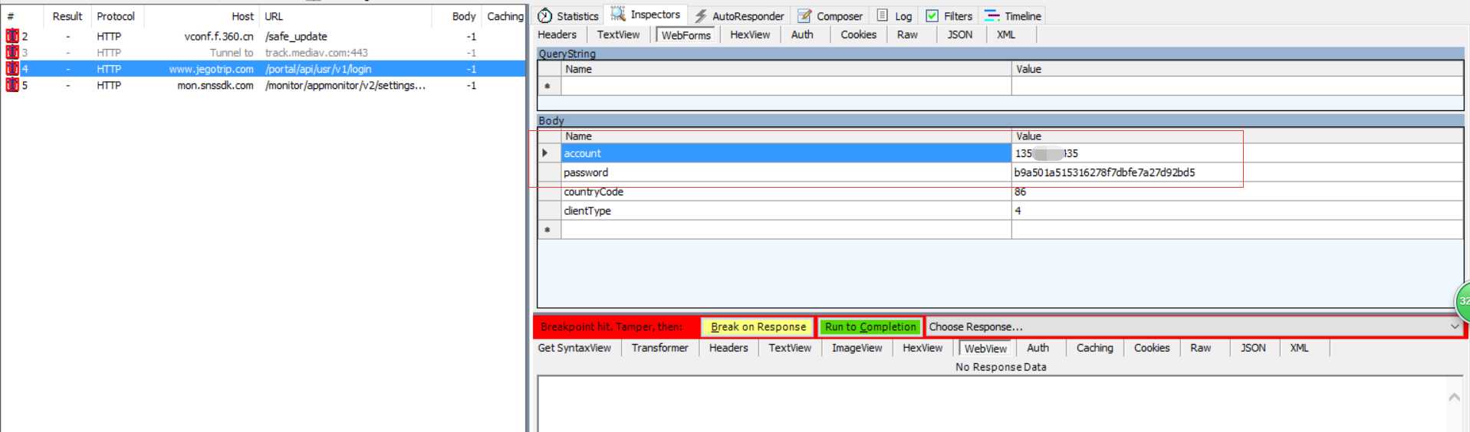Open the Log tab
This screenshot has width=1470, height=432.
pyautogui.click(x=895, y=16)
